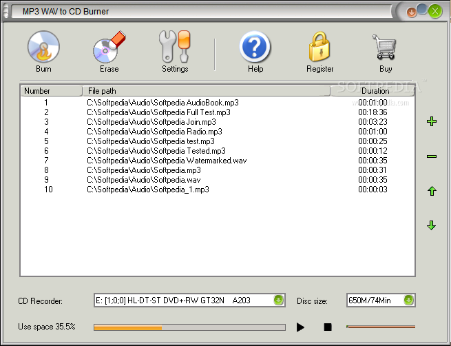Select the Softpedia Join.mp3 row

pos(218,122)
